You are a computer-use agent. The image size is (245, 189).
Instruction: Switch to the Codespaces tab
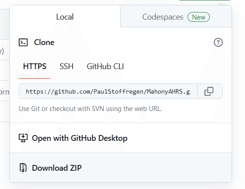tap(176, 17)
